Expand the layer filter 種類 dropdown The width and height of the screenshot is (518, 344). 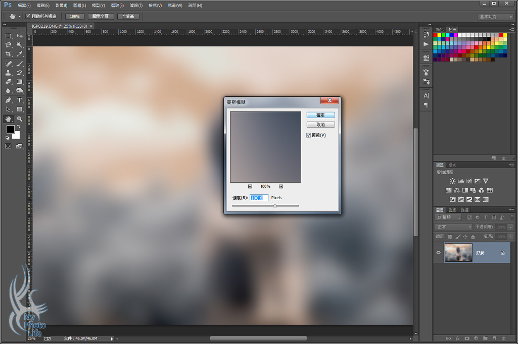[448, 217]
